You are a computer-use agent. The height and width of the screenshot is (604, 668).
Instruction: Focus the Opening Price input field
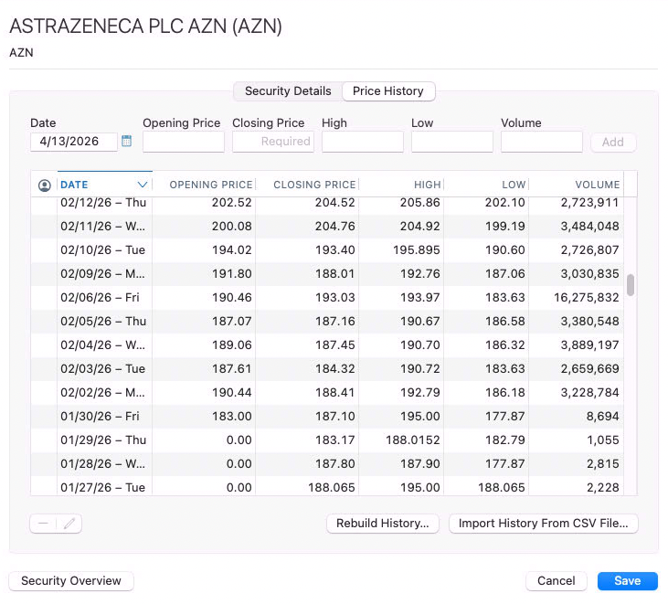pos(184,142)
